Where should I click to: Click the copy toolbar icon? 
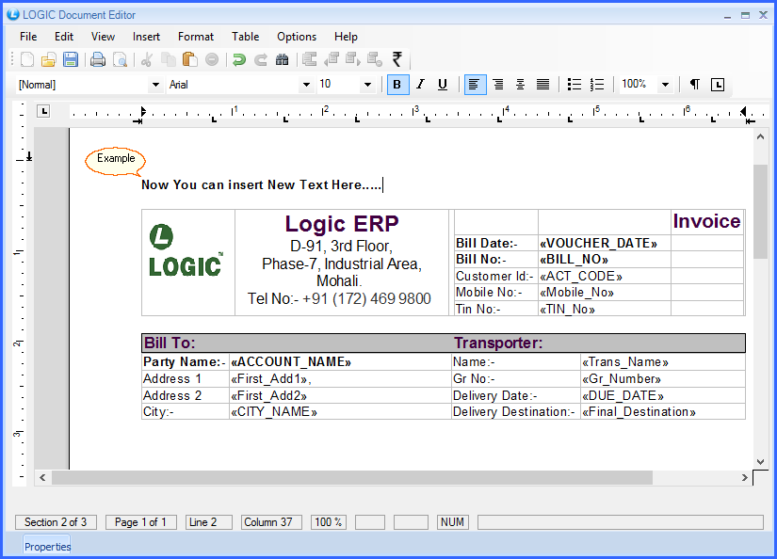click(169, 59)
